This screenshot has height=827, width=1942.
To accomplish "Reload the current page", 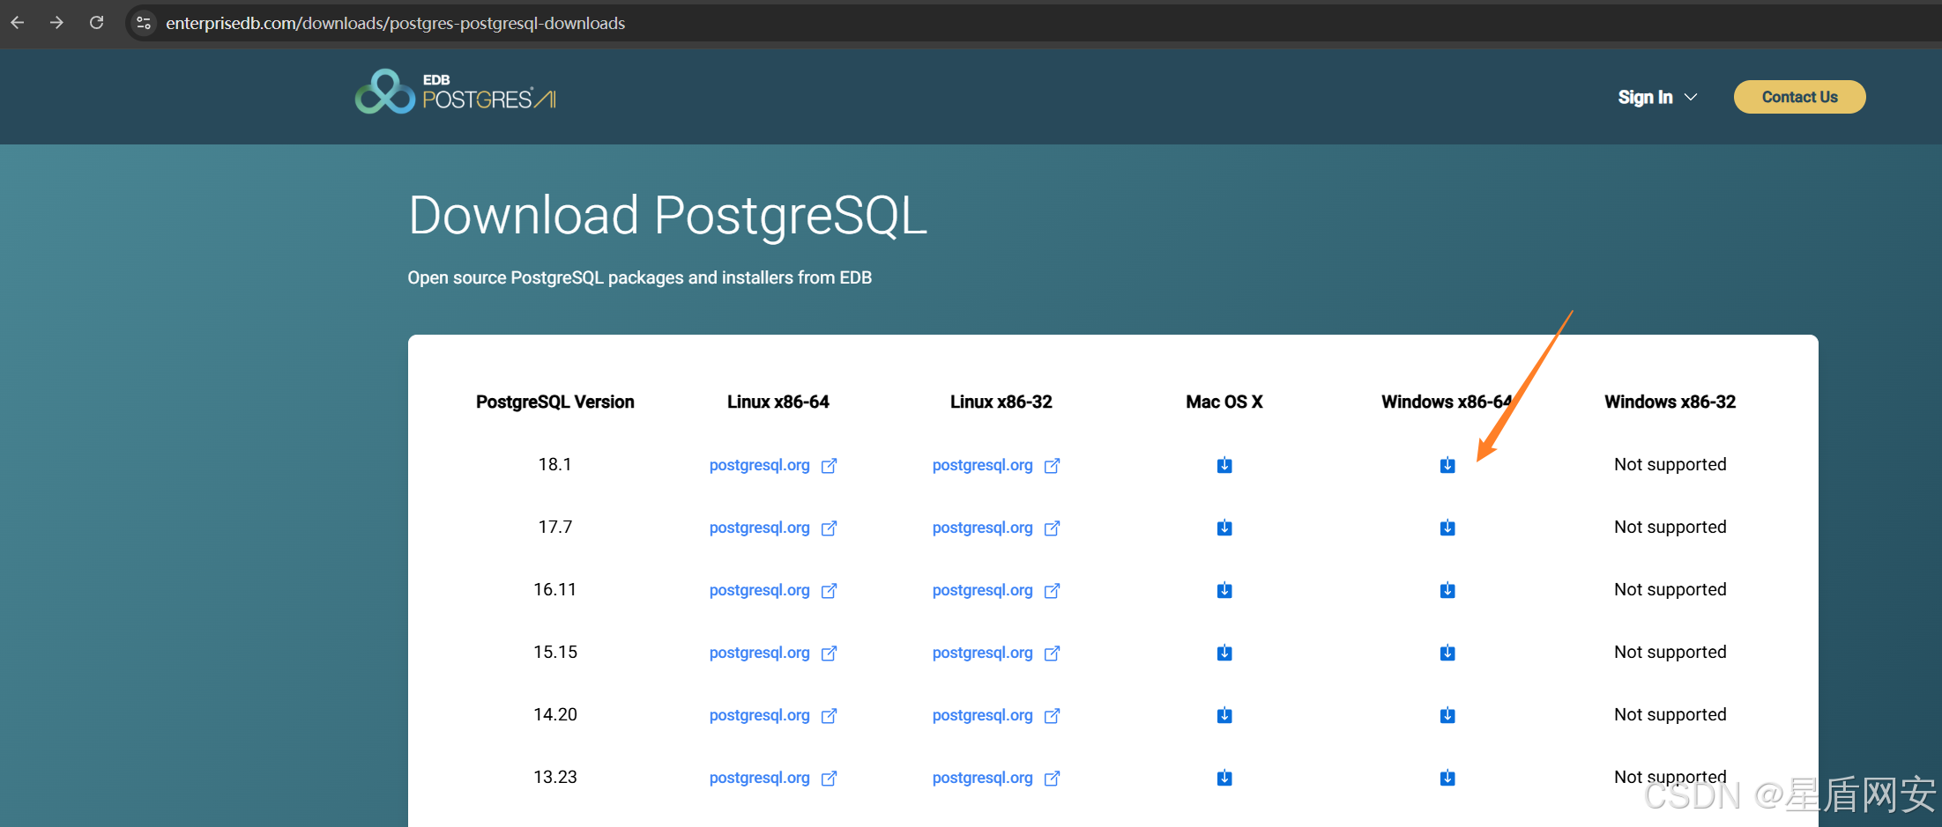I will (x=96, y=23).
